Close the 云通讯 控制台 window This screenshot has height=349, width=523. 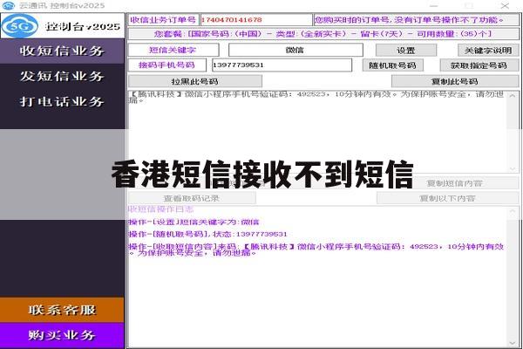505,6
